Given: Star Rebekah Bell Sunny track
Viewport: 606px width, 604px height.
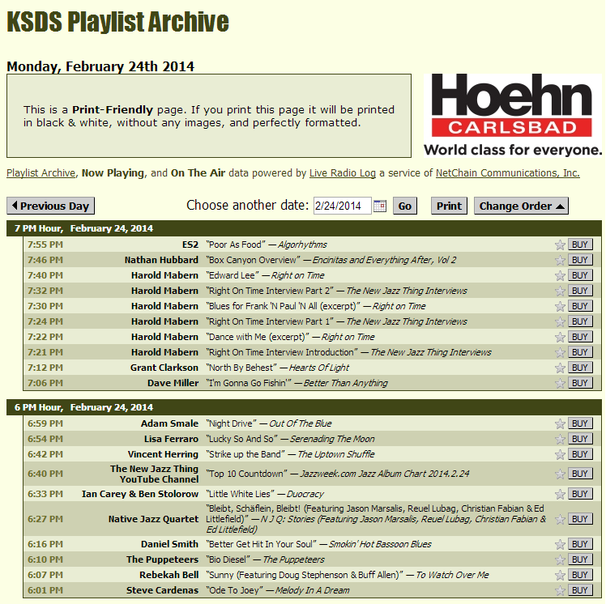Looking at the screenshot, I should (560, 576).
